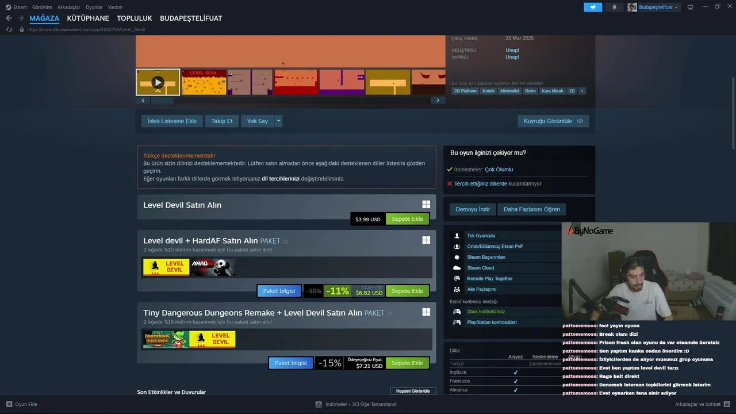The width and height of the screenshot is (736, 414).
Task: Click the Minimalist tag
Action: (509, 91)
